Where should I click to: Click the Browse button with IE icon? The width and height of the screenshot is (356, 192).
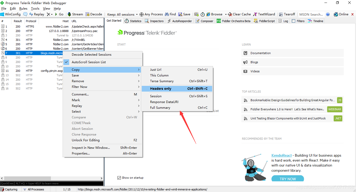coord(214,14)
